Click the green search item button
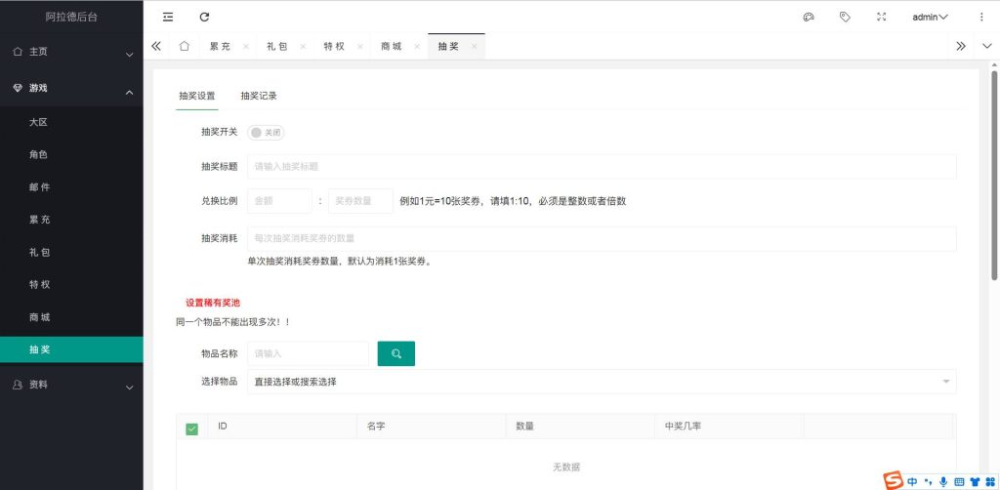The width and height of the screenshot is (1000, 490). click(396, 353)
